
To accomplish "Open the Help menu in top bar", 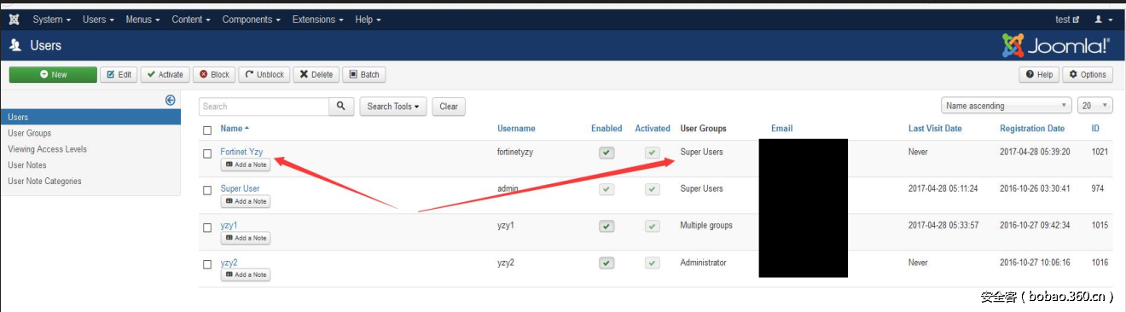I will [368, 19].
